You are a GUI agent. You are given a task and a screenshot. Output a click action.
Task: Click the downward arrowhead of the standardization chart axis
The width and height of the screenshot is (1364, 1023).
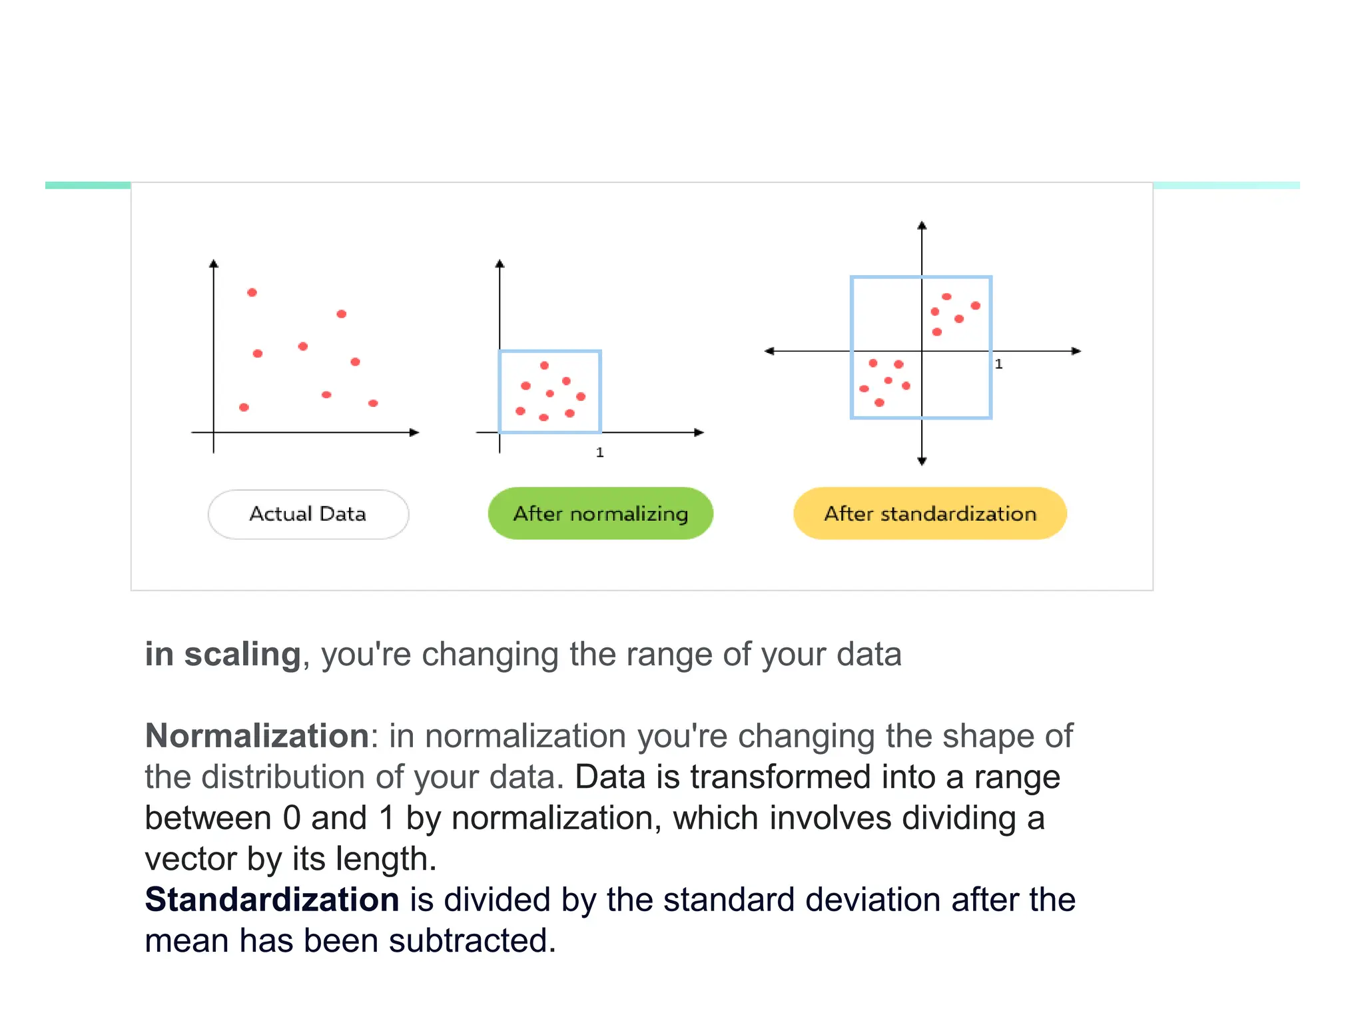(922, 461)
